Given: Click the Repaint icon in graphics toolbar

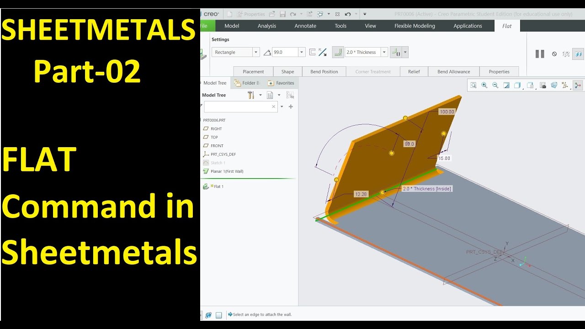Looking at the screenshot, I should [506, 85].
